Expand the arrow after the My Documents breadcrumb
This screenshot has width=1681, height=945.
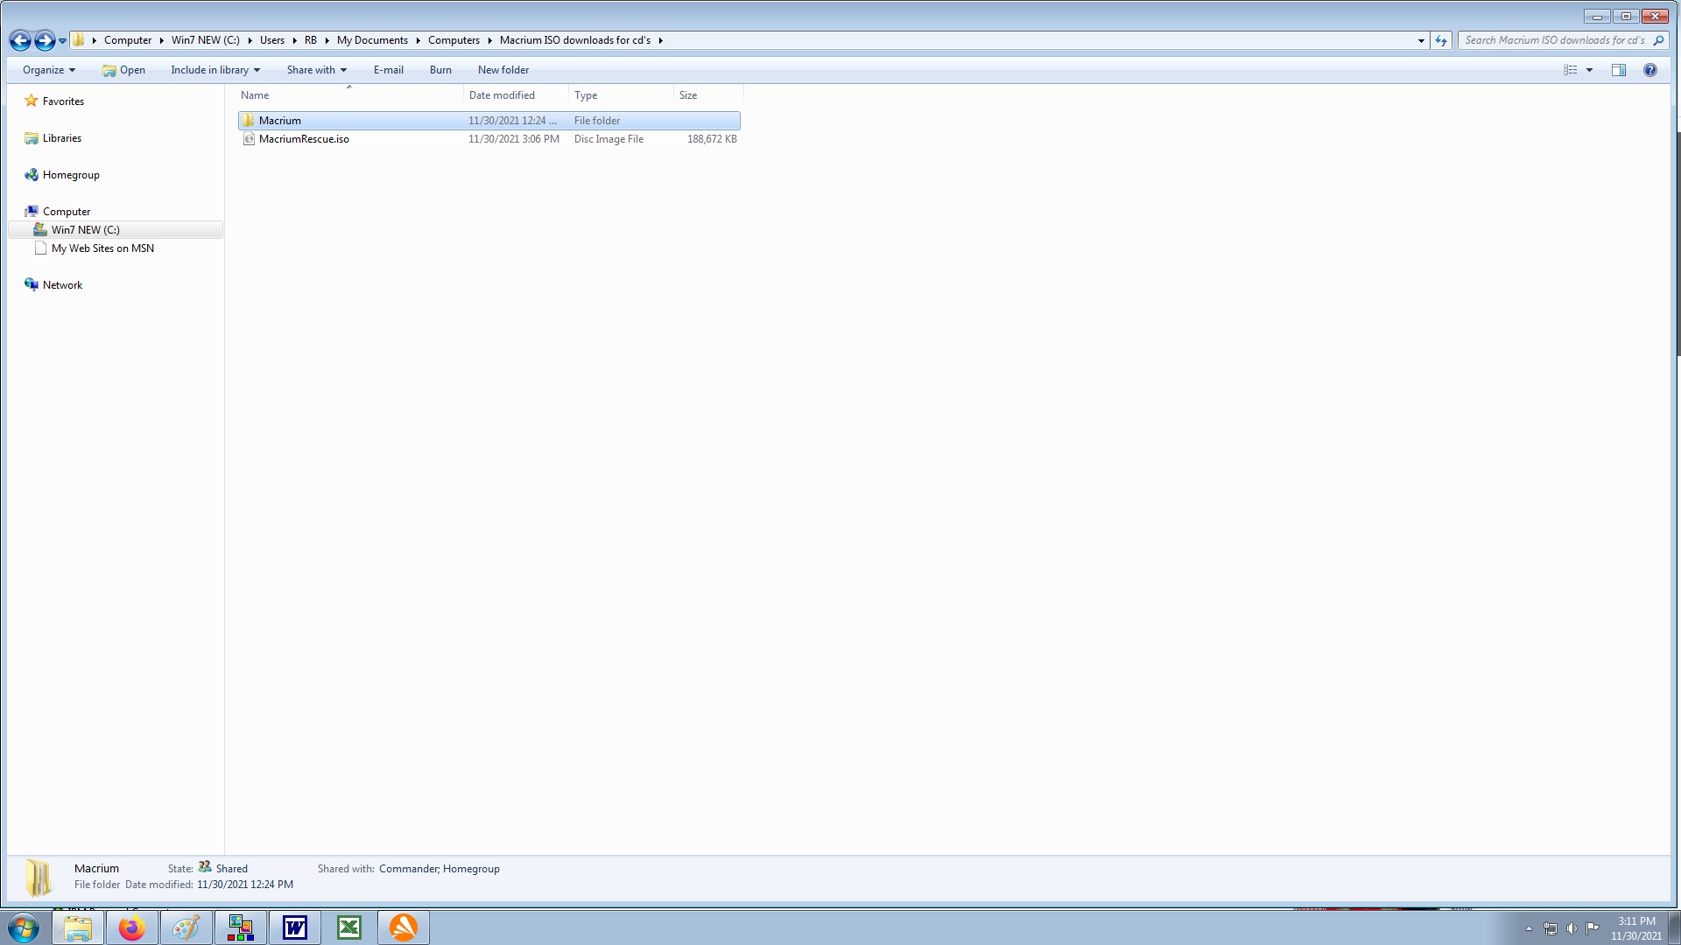click(x=418, y=40)
